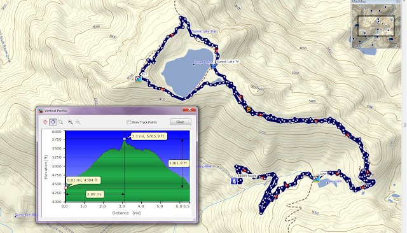This screenshot has width=407, height=233.
Task: Zoom out on the vertical profile
Action: (x=78, y=122)
